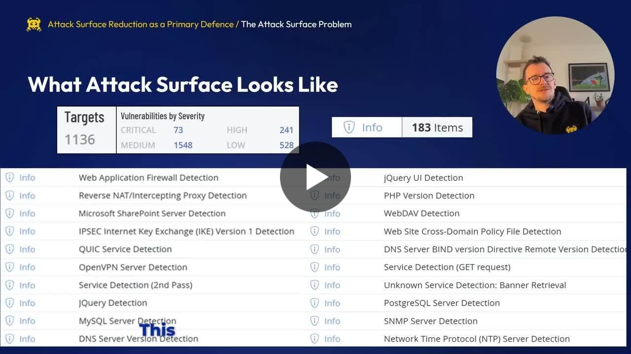Click the Low severity count 528
631x354 pixels.
click(x=286, y=145)
